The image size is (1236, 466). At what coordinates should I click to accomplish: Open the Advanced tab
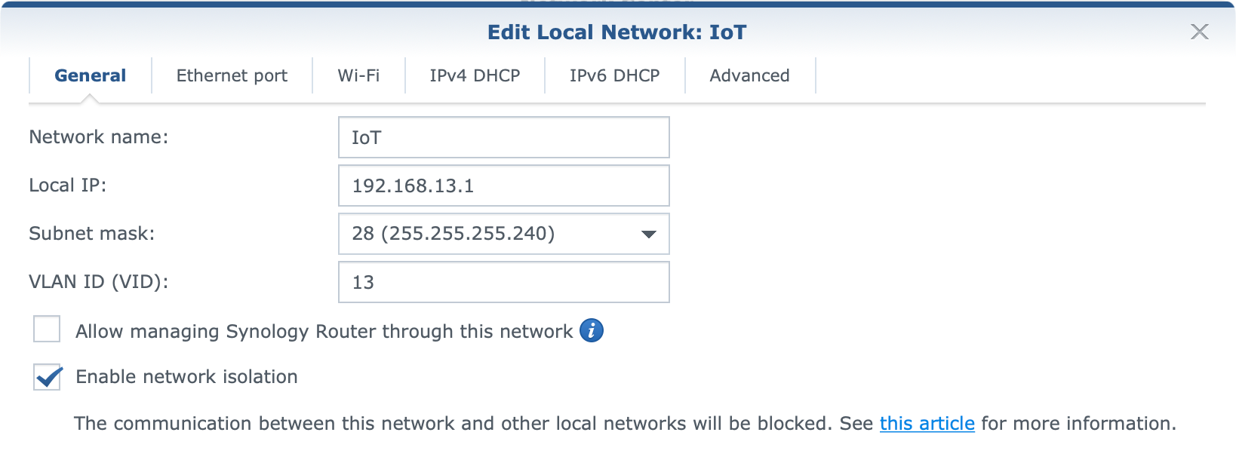coord(749,75)
